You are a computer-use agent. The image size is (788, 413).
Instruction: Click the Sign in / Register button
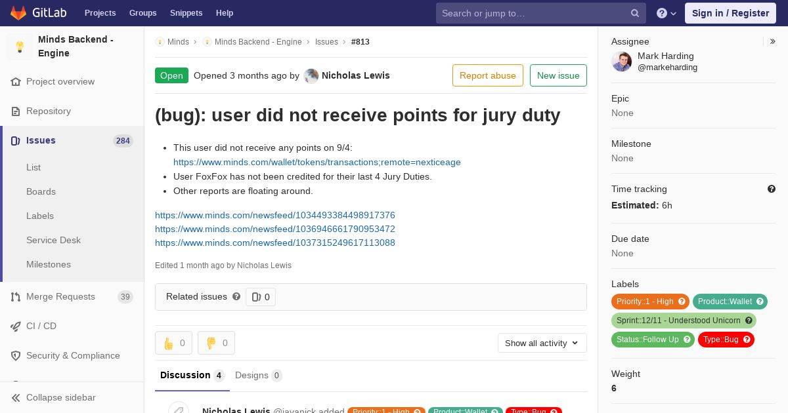(x=730, y=13)
